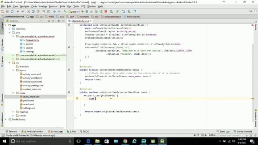Run the app with green play icon

tap(82, 12)
